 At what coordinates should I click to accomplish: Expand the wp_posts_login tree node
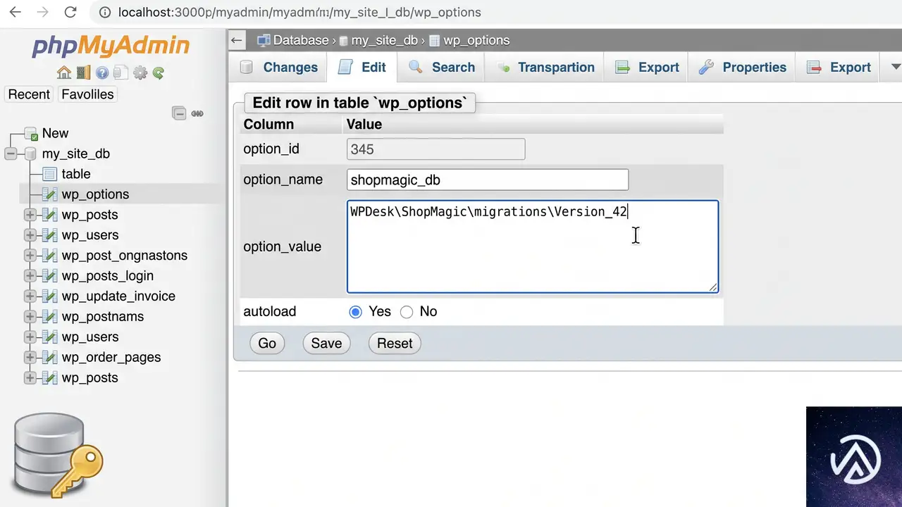click(x=30, y=276)
